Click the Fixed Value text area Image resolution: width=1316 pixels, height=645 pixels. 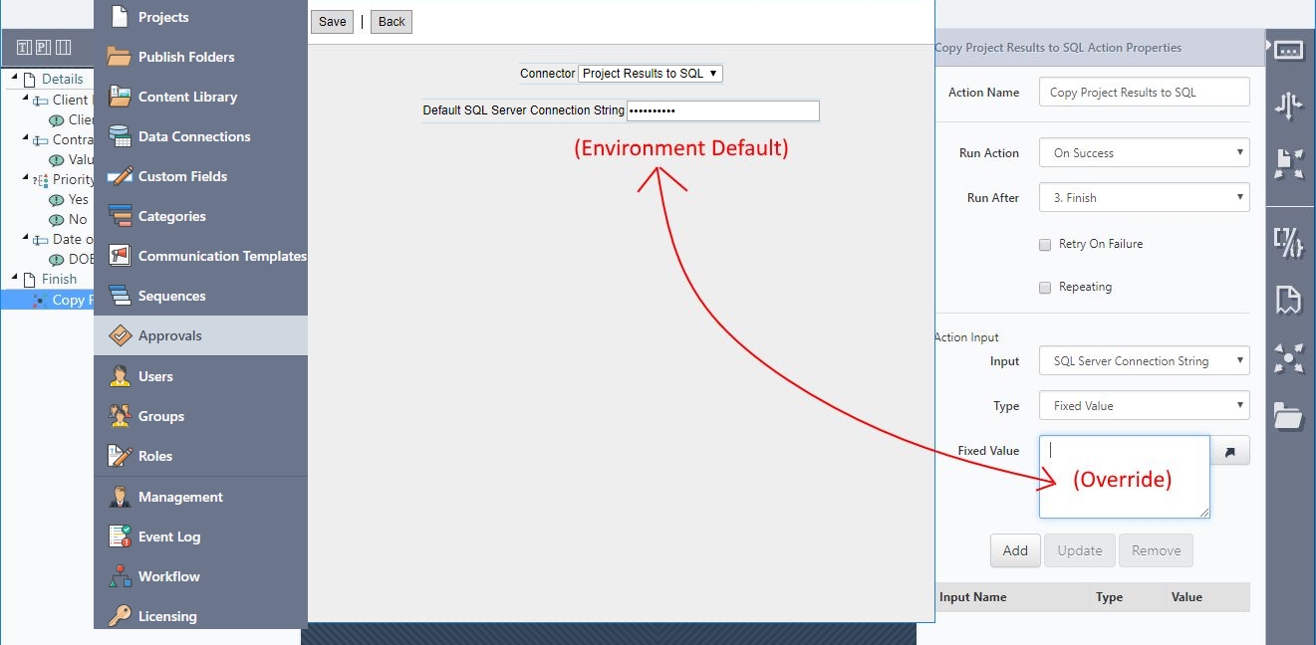(1125, 477)
